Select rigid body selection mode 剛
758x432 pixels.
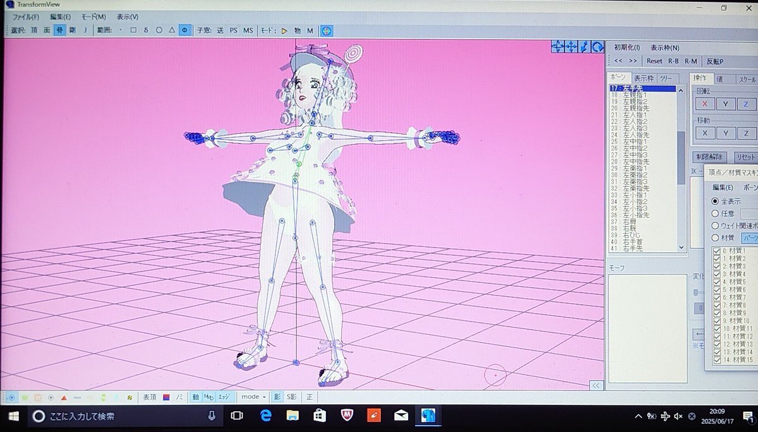[x=73, y=30]
